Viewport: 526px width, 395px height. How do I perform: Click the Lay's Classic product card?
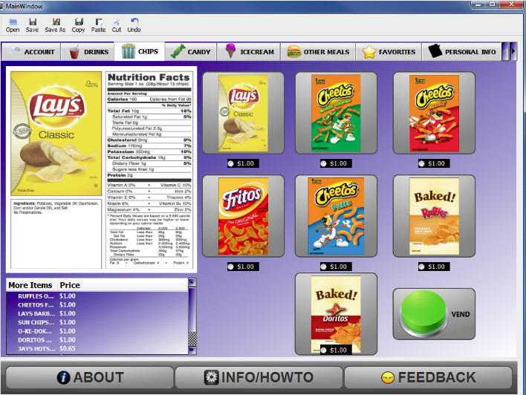(243, 113)
